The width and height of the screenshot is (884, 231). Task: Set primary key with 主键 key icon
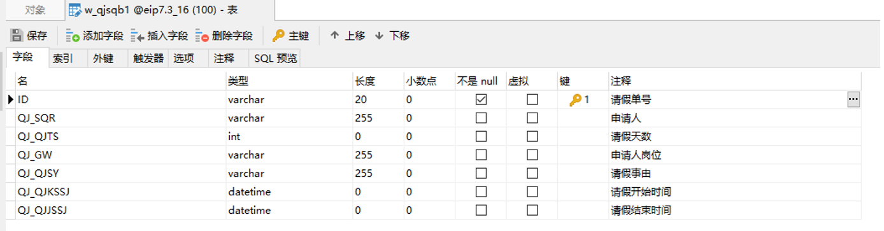pos(278,36)
